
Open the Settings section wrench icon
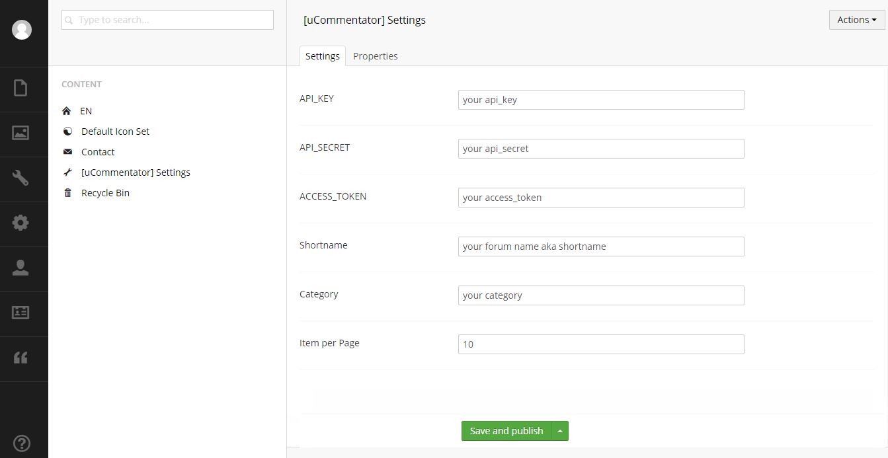tap(20, 177)
